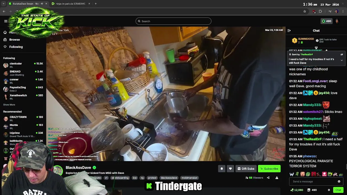This screenshot has width=347, height=195.
Task: Open the emoji picker in message box
Action: tap(339, 181)
